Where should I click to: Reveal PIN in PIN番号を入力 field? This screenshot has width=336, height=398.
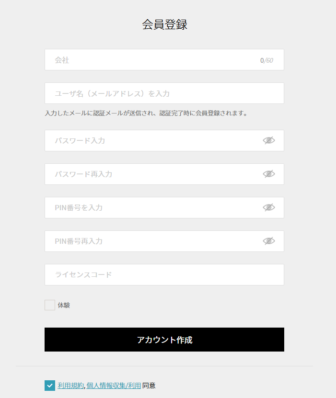(x=269, y=207)
